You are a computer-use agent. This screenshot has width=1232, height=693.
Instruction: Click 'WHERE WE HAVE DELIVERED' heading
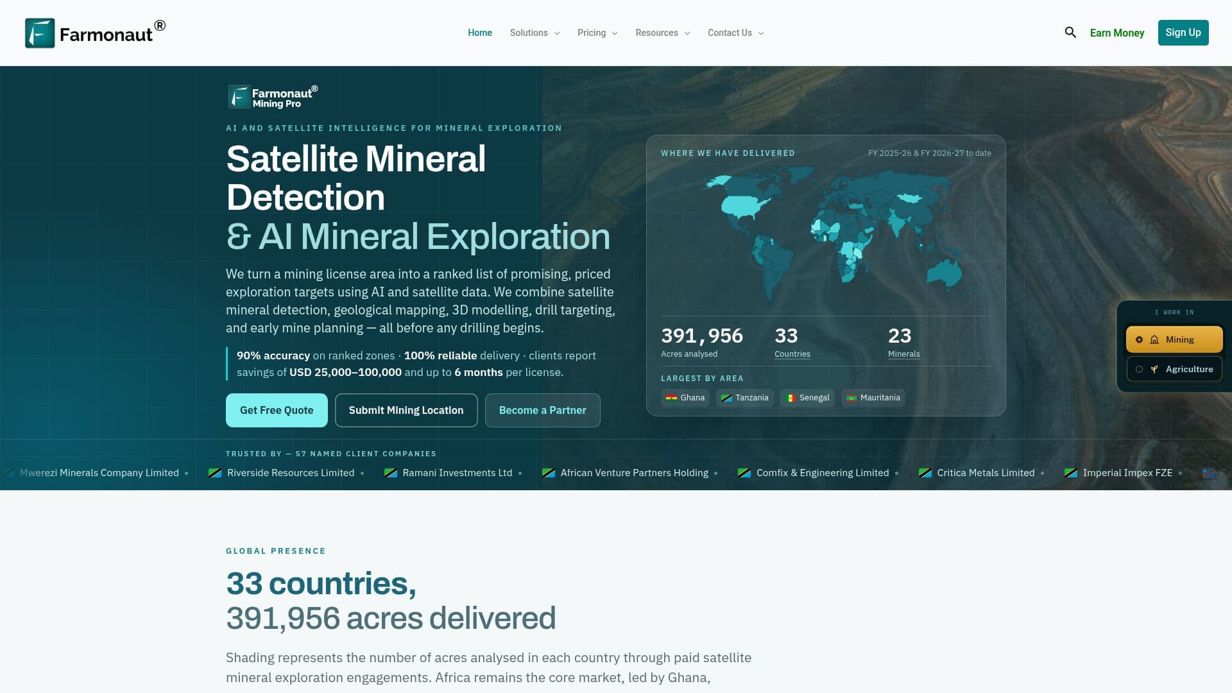pos(728,153)
